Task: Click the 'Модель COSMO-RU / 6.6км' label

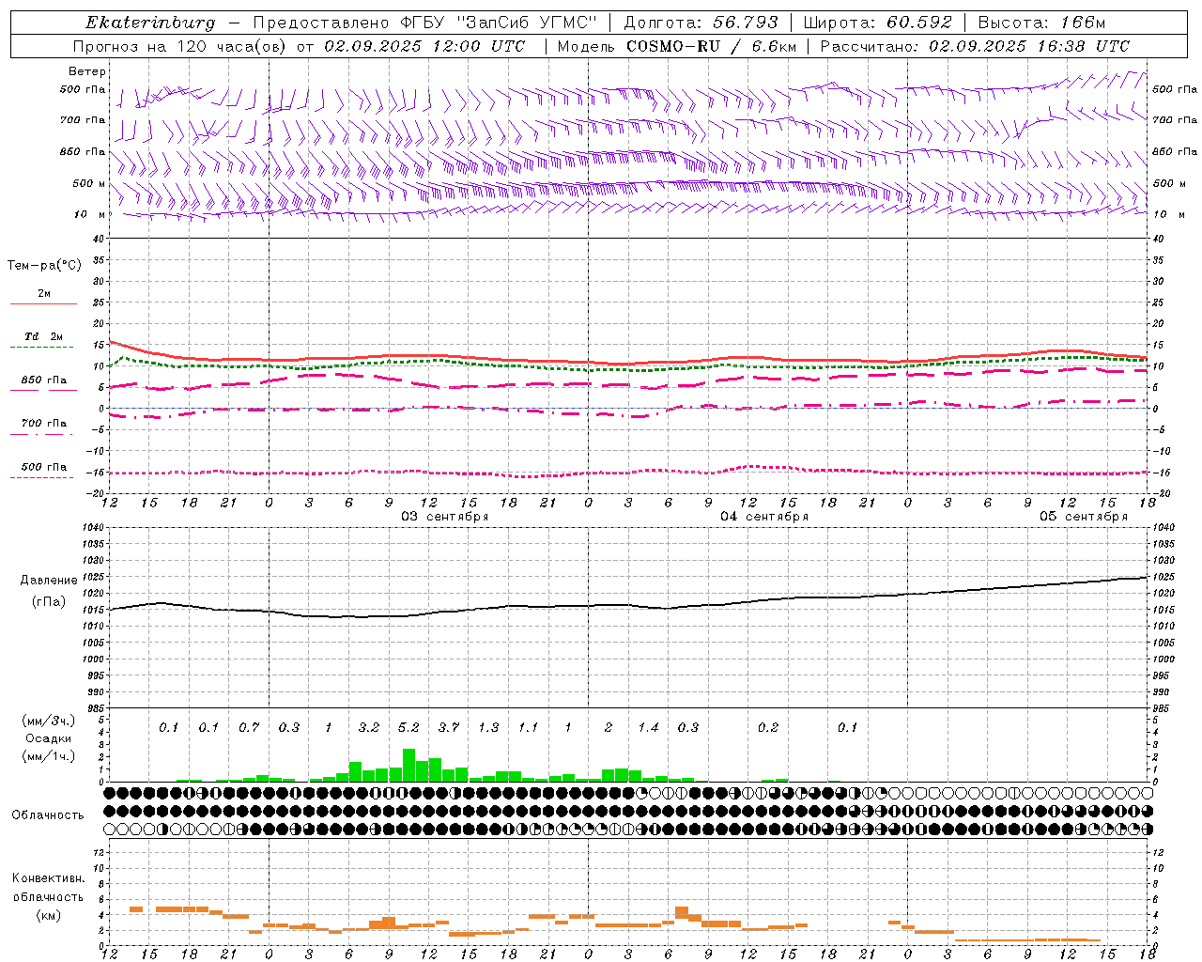Action: (x=677, y=46)
